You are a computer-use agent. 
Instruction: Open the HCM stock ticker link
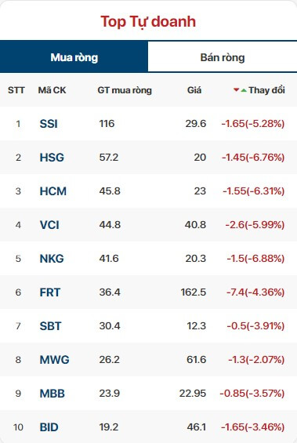click(x=53, y=191)
